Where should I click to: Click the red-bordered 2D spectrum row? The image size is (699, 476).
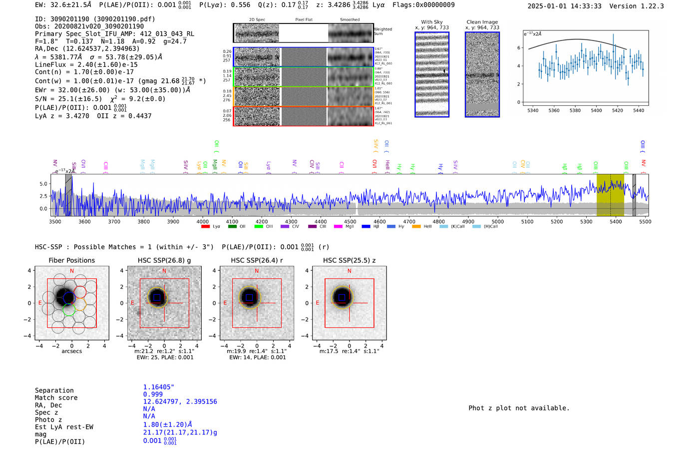tap(304, 116)
